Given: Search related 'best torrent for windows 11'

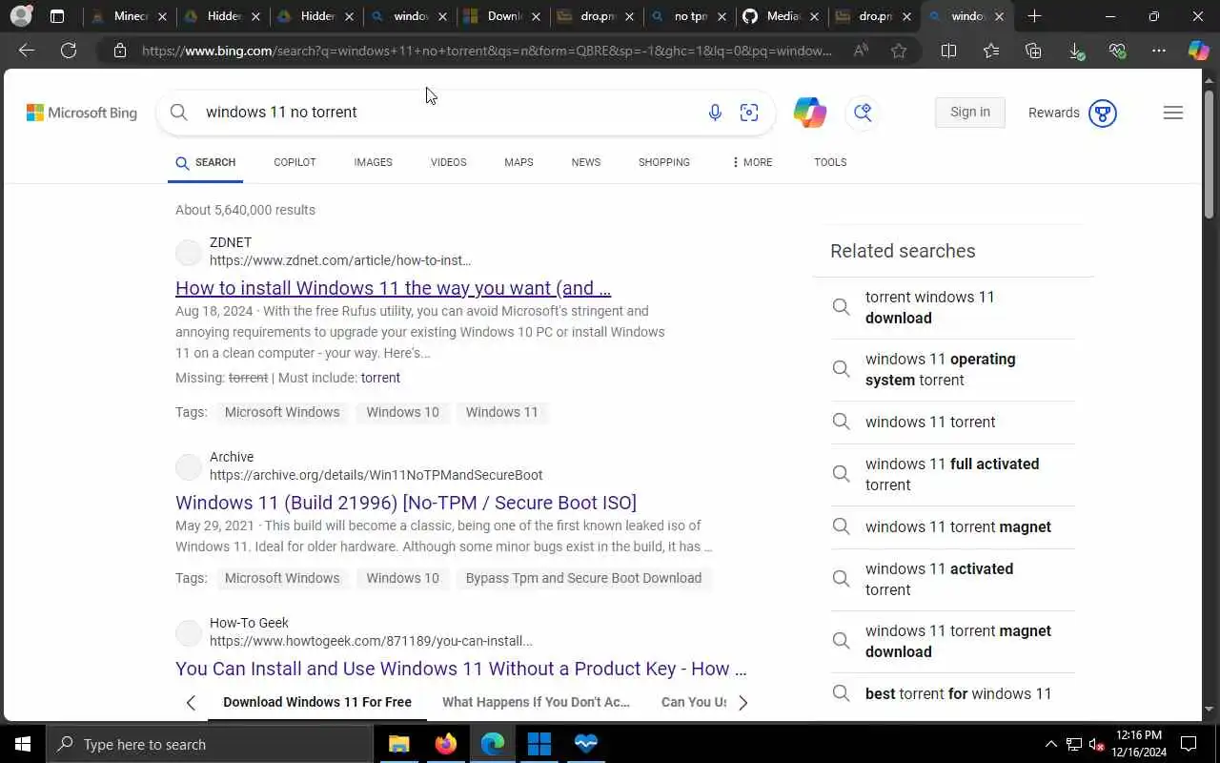Looking at the screenshot, I should point(952,693).
